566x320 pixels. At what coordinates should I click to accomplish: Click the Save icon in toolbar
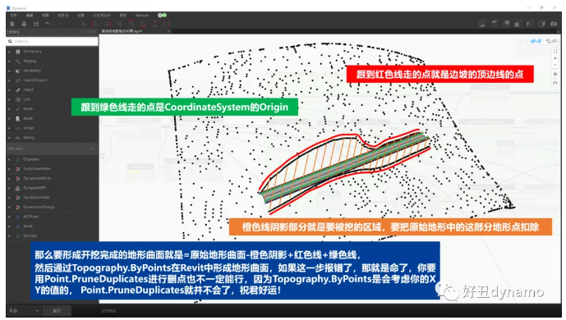click(x=36, y=24)
